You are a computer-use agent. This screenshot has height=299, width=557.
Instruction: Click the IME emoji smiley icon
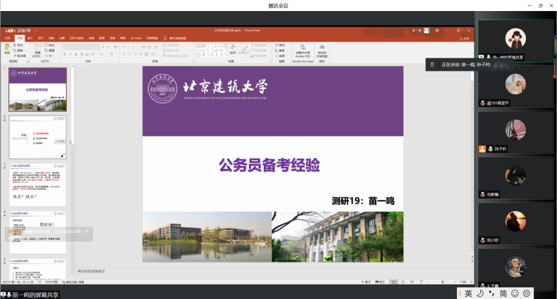[515, 294]
